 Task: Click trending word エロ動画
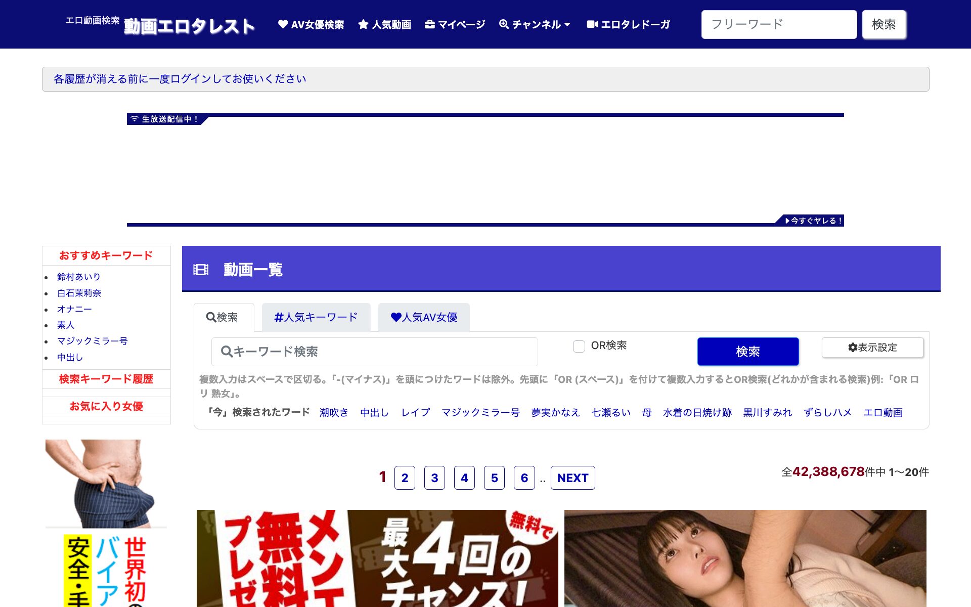tap(883, 413)
